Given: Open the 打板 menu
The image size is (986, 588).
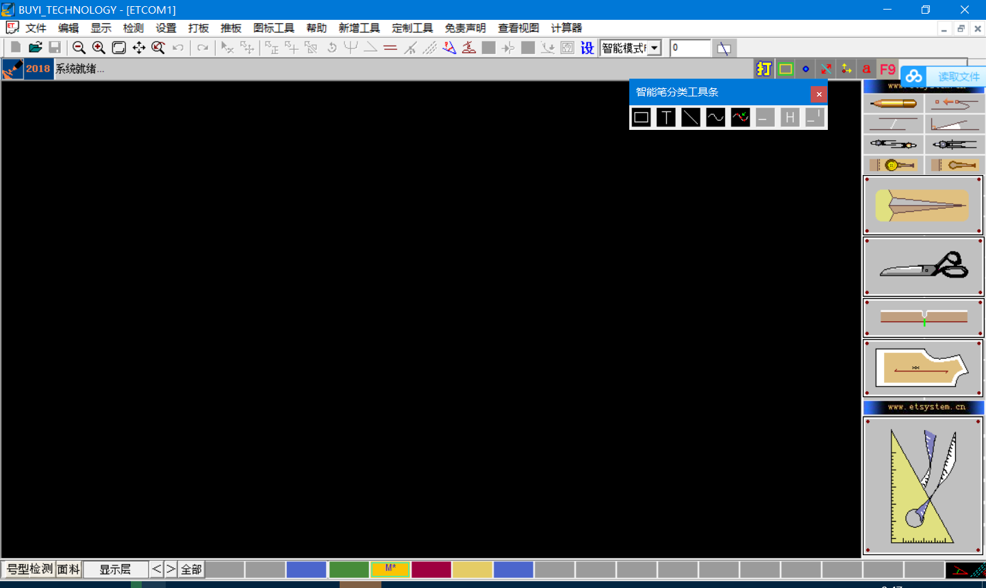Looking at the screenshot, I should click(x=199, y=28).
